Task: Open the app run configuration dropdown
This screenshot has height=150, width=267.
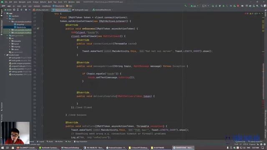Action: coord(194,6)
